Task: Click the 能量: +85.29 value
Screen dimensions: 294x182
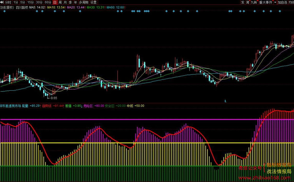Action: 32,106
